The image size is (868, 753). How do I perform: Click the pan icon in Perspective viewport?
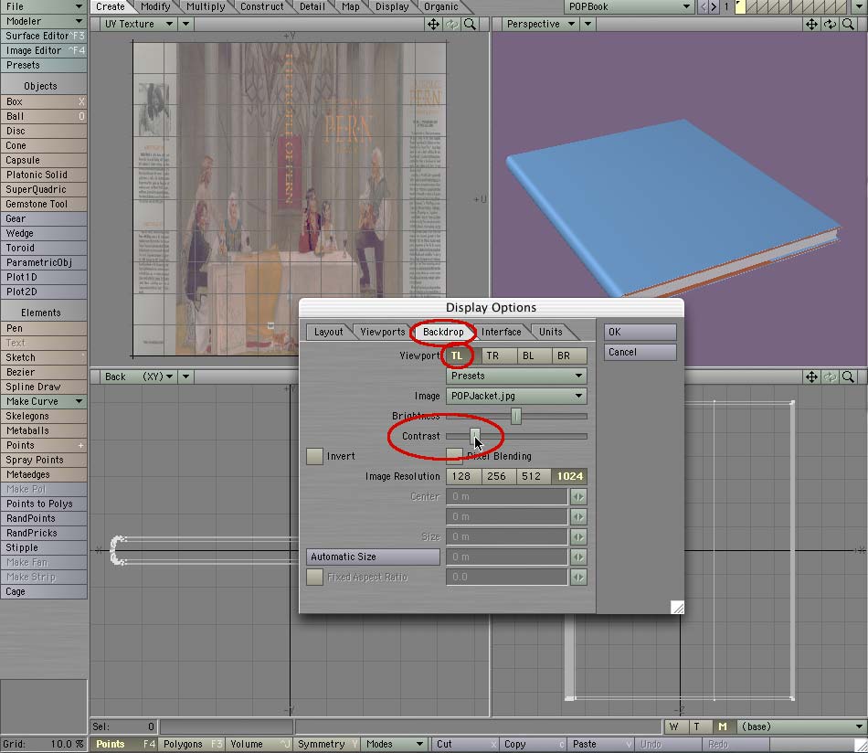tap(811, 25)
